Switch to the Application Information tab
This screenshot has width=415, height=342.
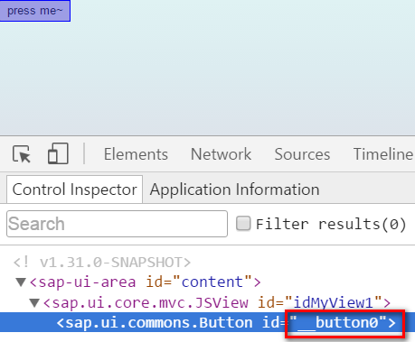234,189
